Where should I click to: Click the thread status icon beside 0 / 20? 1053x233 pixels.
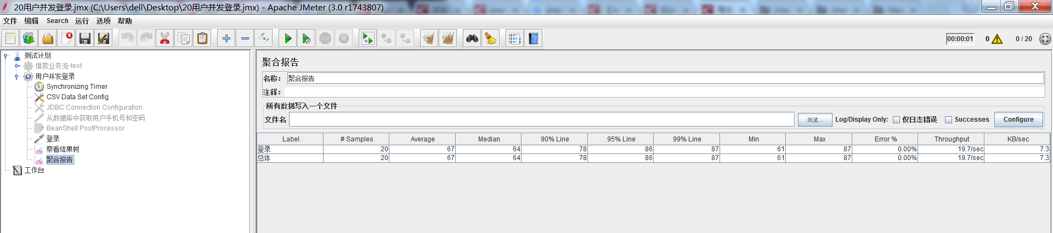coord(1045,39)
